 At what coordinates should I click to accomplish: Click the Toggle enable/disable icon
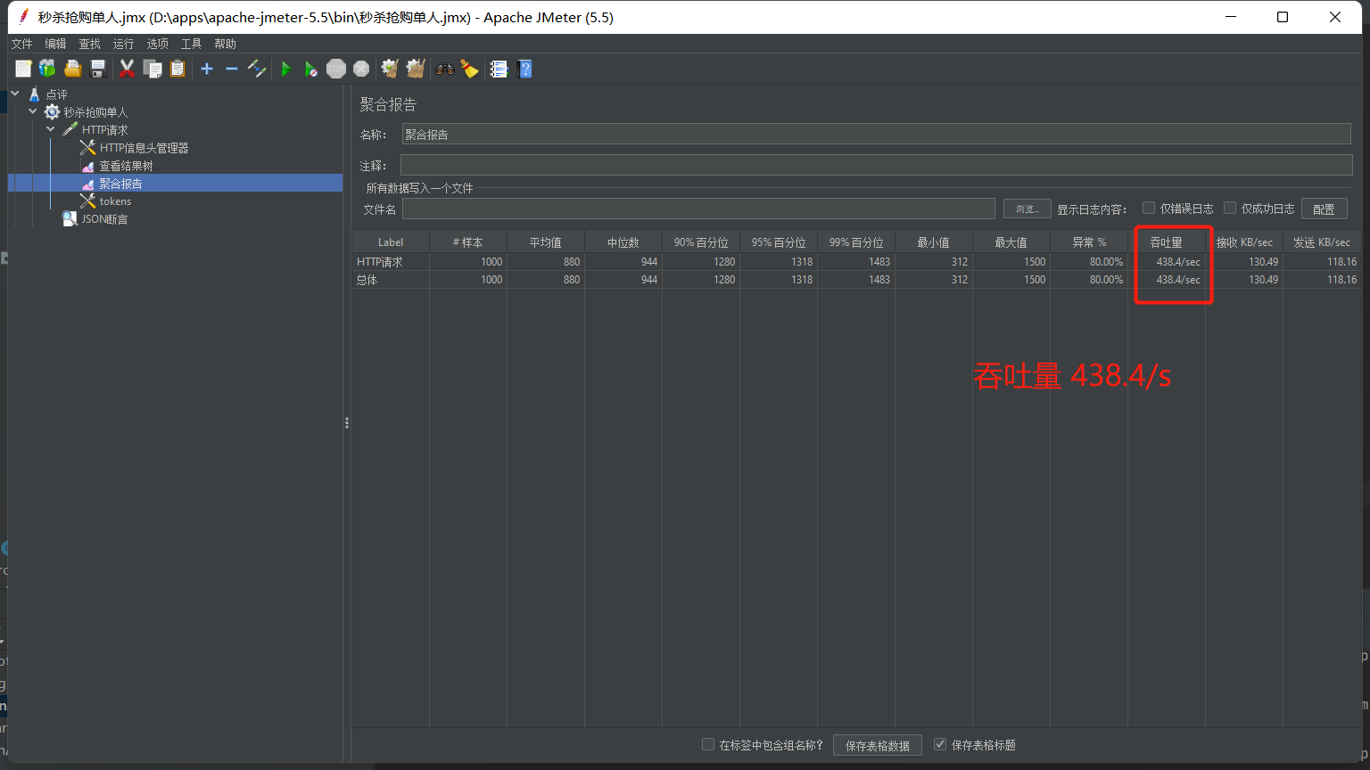click(x=257, y=69)
